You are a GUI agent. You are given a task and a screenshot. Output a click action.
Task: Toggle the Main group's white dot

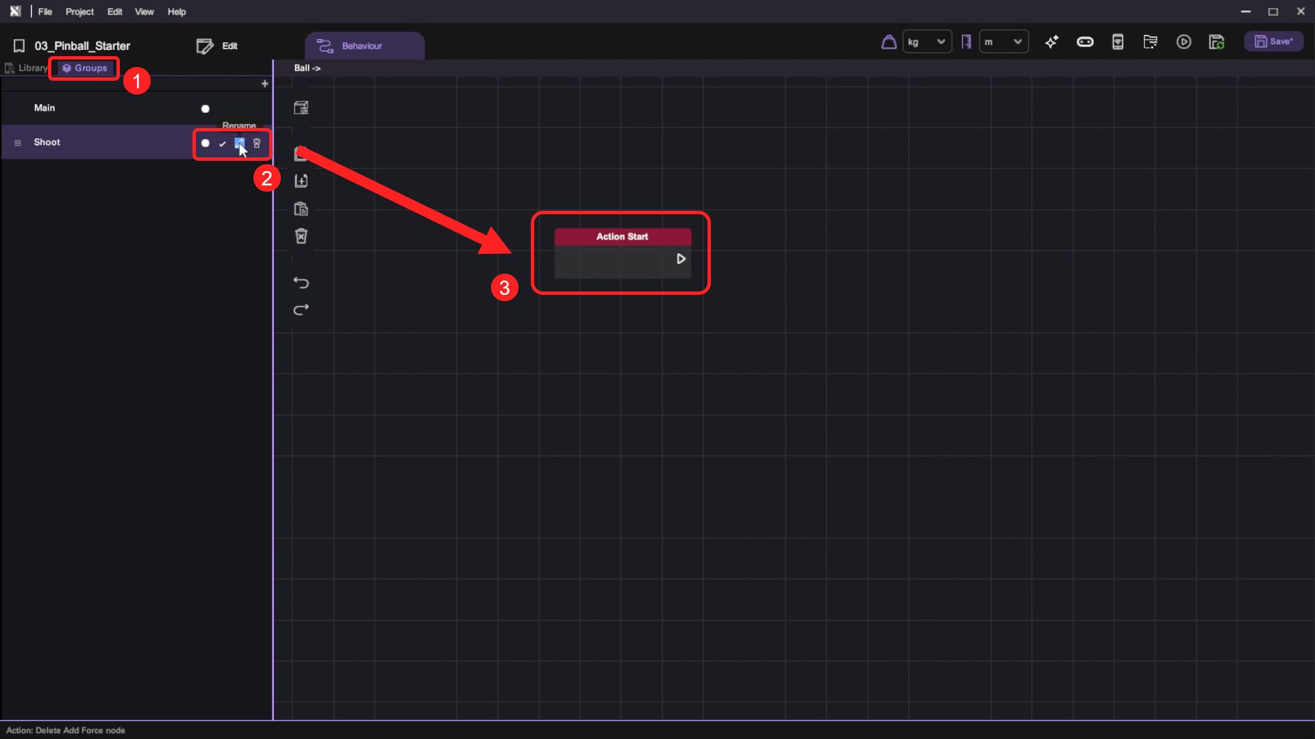coord(205,109)
